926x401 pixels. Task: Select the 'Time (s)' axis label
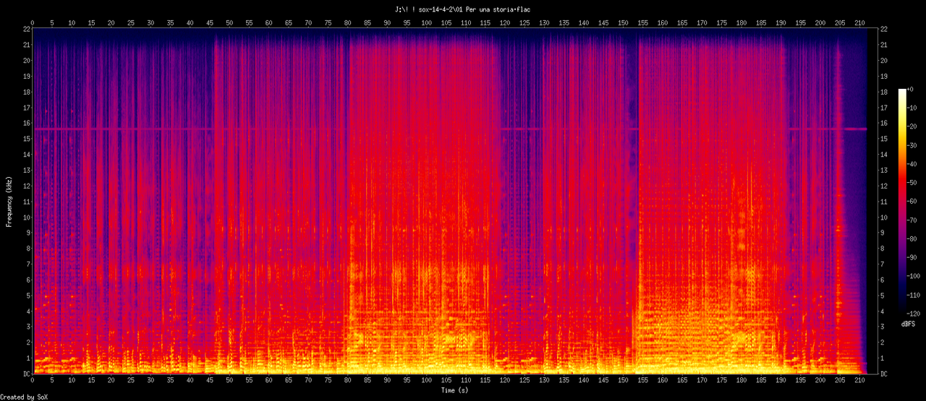[x=455, y=391]
